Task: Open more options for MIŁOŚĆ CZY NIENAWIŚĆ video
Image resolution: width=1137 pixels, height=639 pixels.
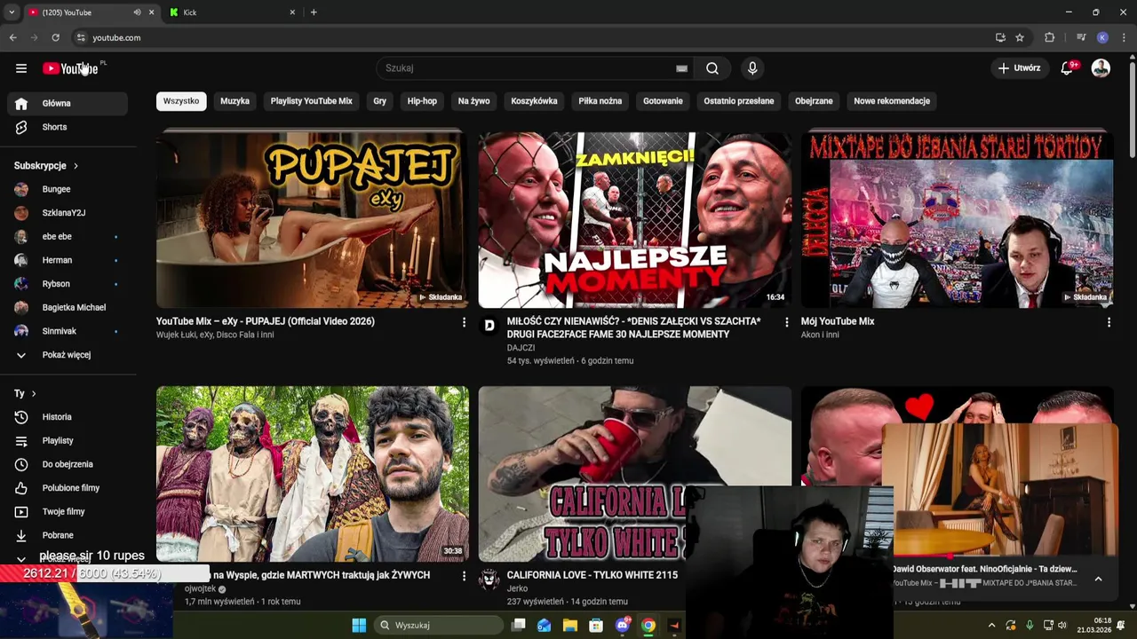Action: [x=786, y=322]
